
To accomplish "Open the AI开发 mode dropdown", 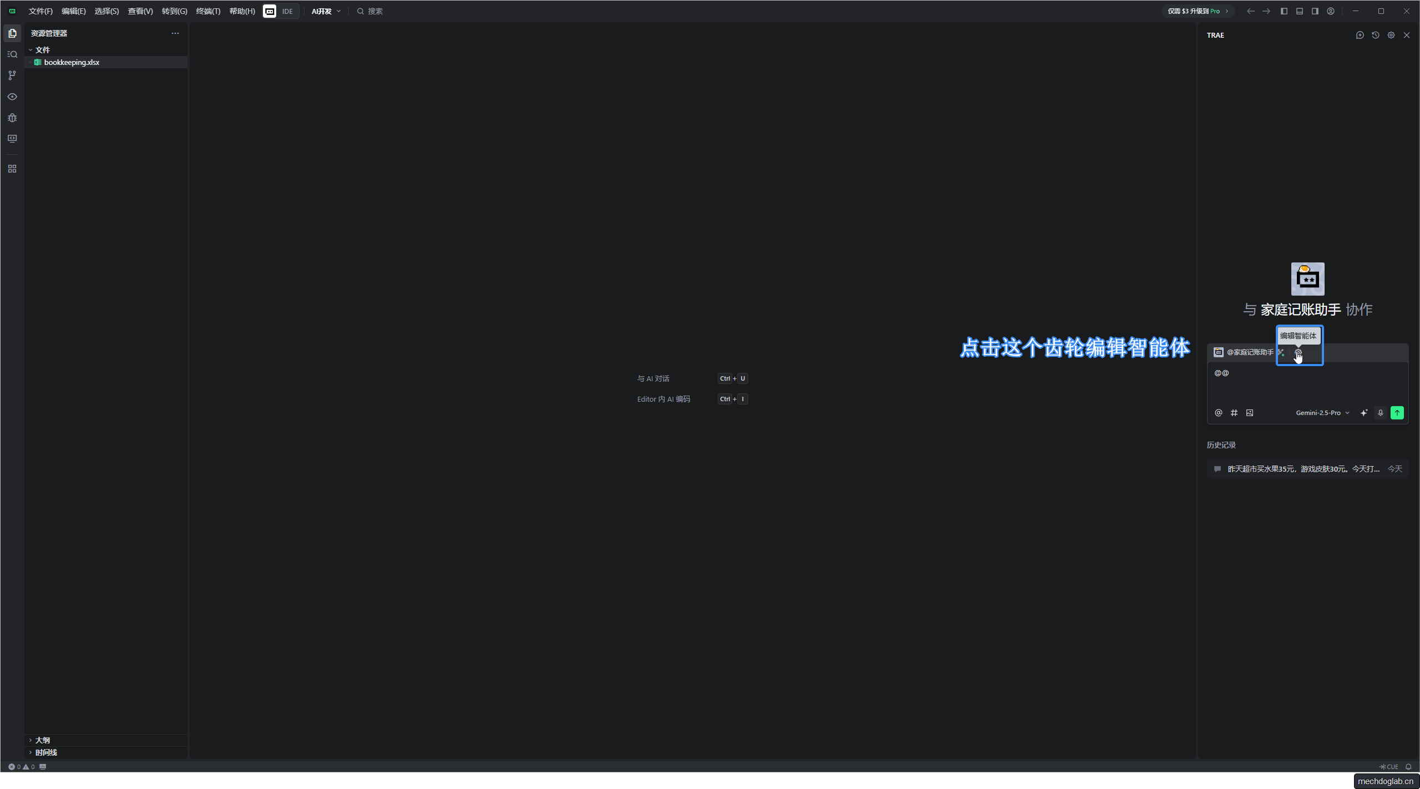I will (326, 11).
